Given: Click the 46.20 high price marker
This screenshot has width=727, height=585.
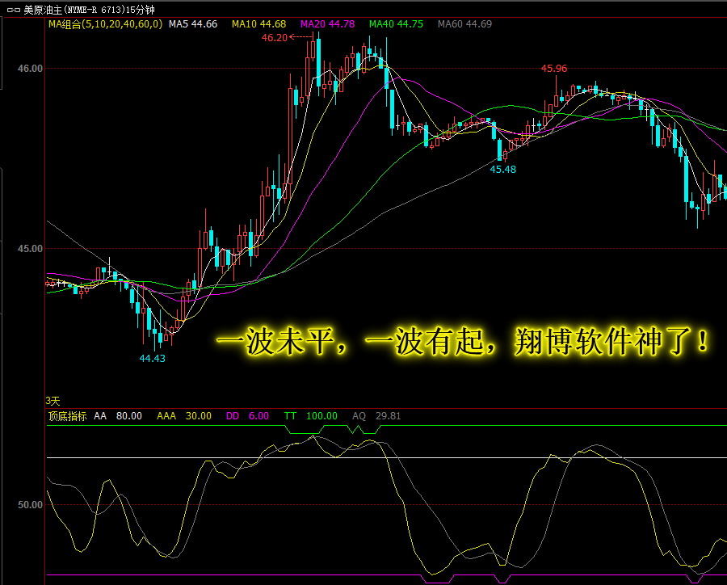Looking at the screenshot, I should [275, 38].
